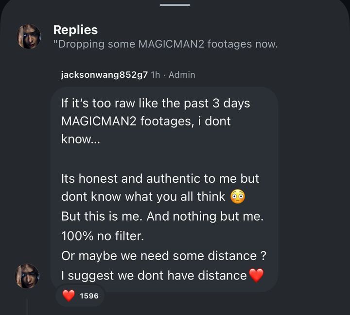The image size is (350, 315).
Task: Tap "Its honest and authentic to me" line
Action: click(160, 178)
